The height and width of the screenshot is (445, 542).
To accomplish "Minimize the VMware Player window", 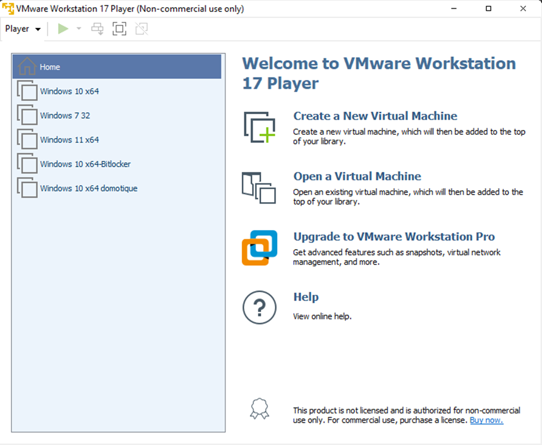I will point(454,8).
